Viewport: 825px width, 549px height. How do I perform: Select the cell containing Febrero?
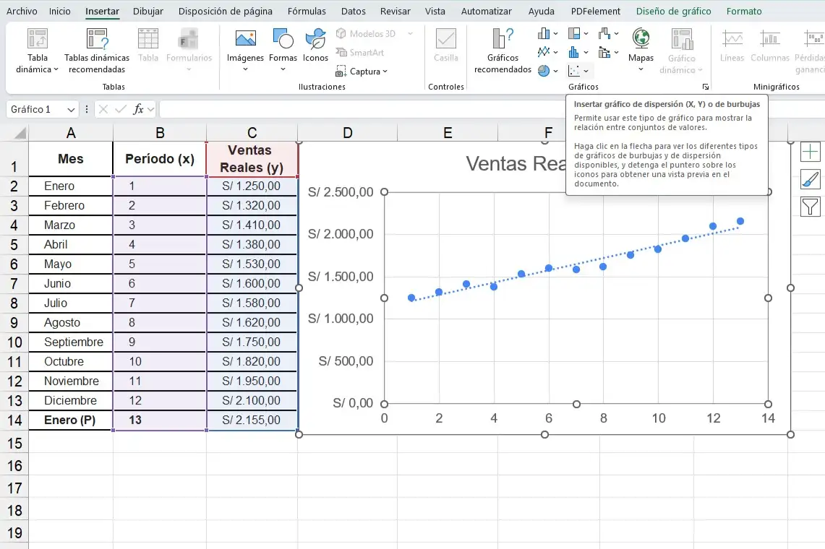[x=71, y=205]
